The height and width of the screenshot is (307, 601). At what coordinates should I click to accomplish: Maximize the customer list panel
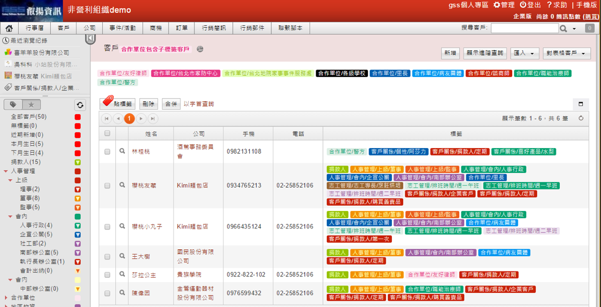580,104
